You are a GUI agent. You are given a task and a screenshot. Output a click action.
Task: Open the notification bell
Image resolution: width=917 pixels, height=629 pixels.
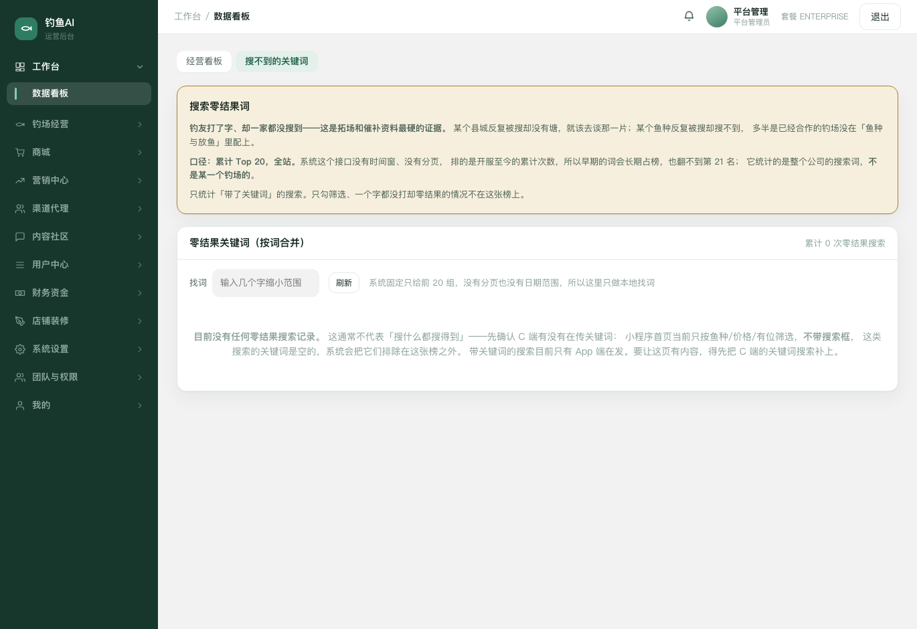[x=689, y=16]
